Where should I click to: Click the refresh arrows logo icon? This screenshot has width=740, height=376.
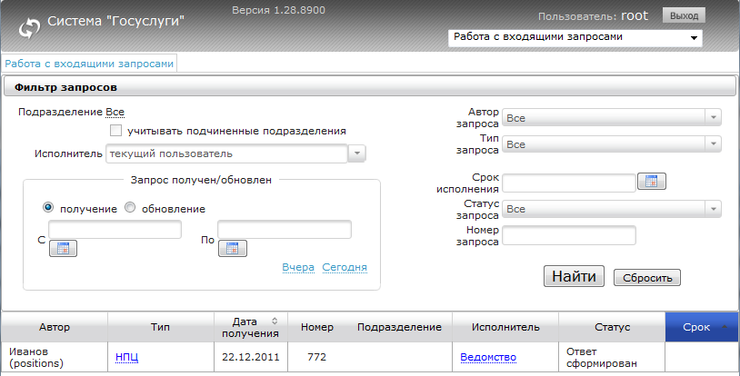(29, 28)
